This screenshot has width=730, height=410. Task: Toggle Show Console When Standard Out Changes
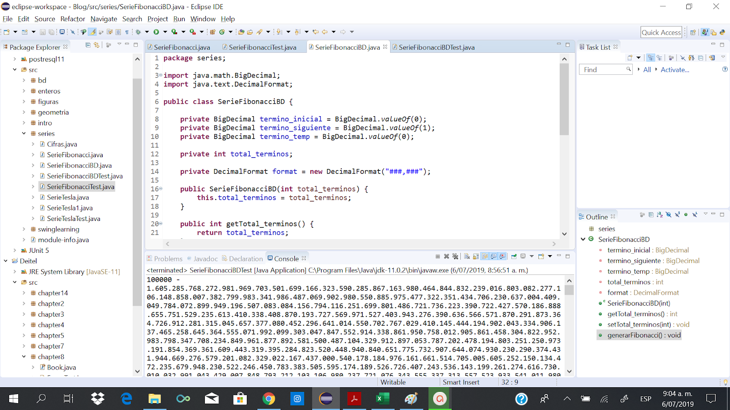coord(494,256)
